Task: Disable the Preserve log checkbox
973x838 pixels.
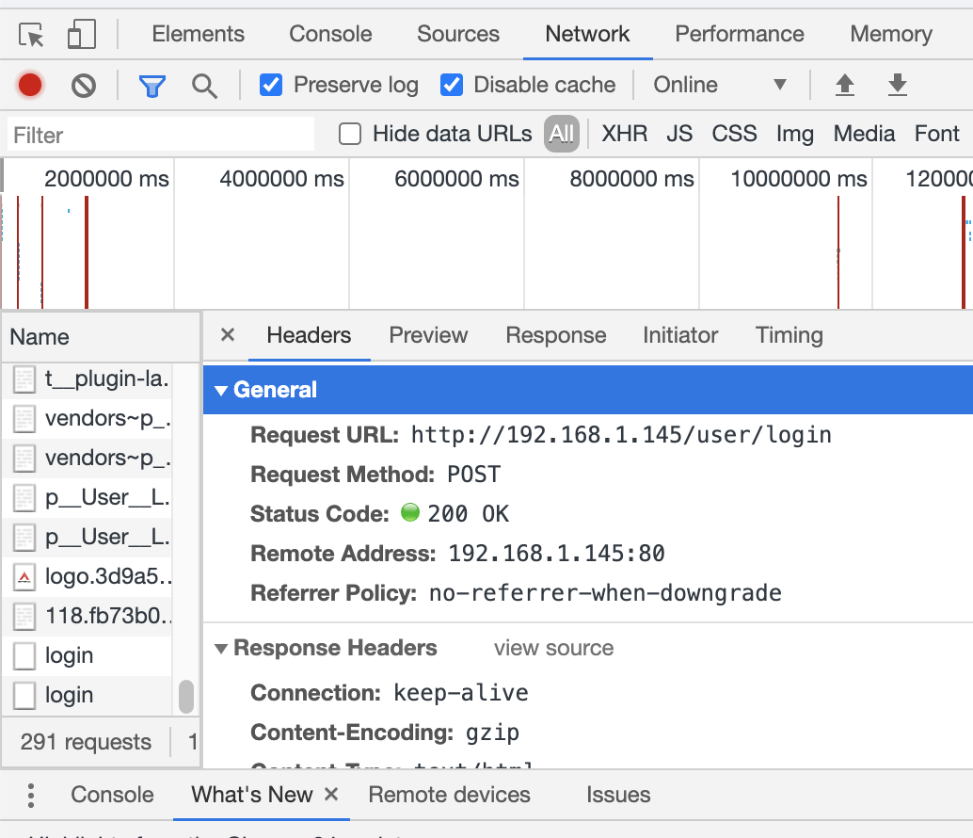Action: click(271, 85)
